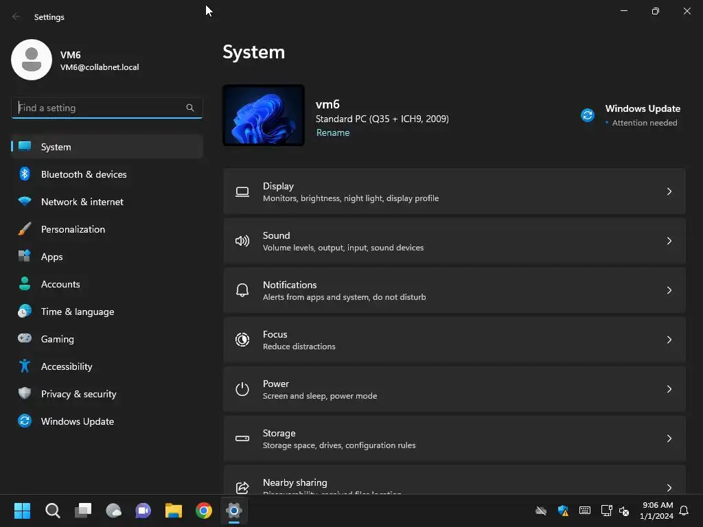Go to Personalization settings
This screenshot has height=527, width=703.
(x=106, y=229)
